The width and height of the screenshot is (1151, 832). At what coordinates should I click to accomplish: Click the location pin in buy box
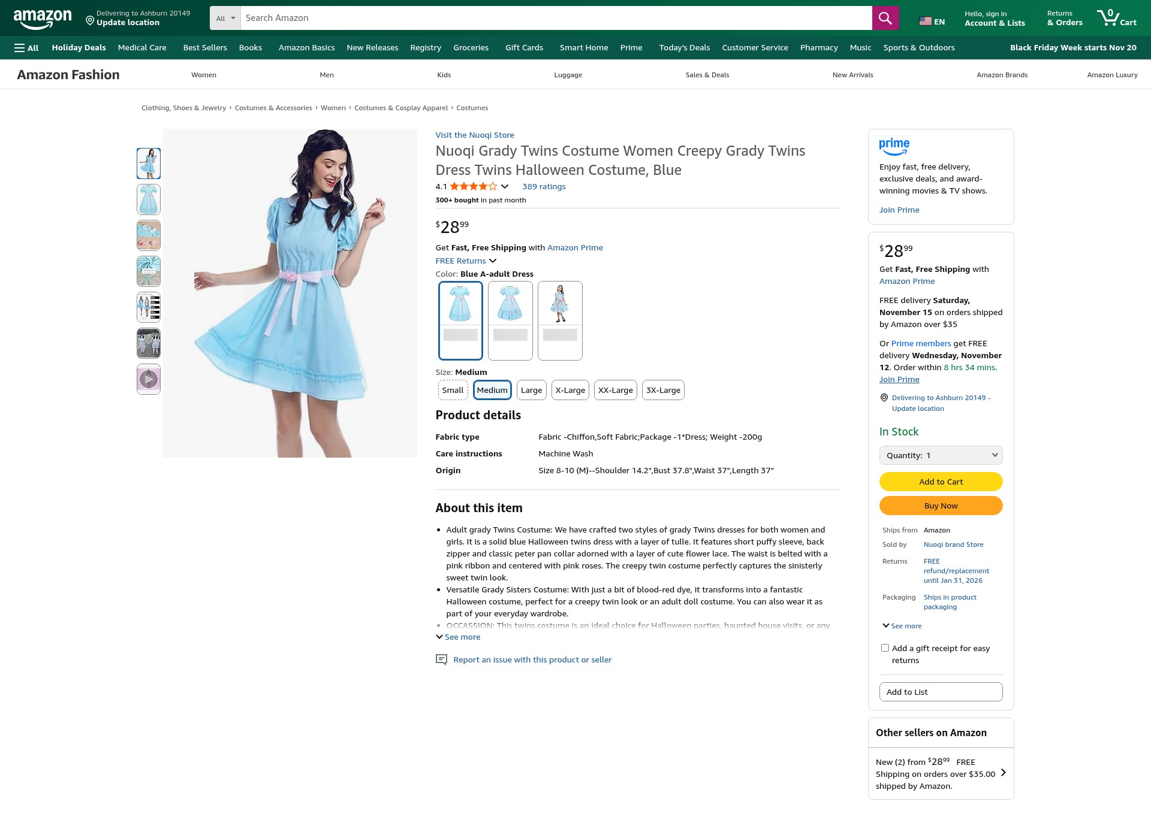point(884,398)
